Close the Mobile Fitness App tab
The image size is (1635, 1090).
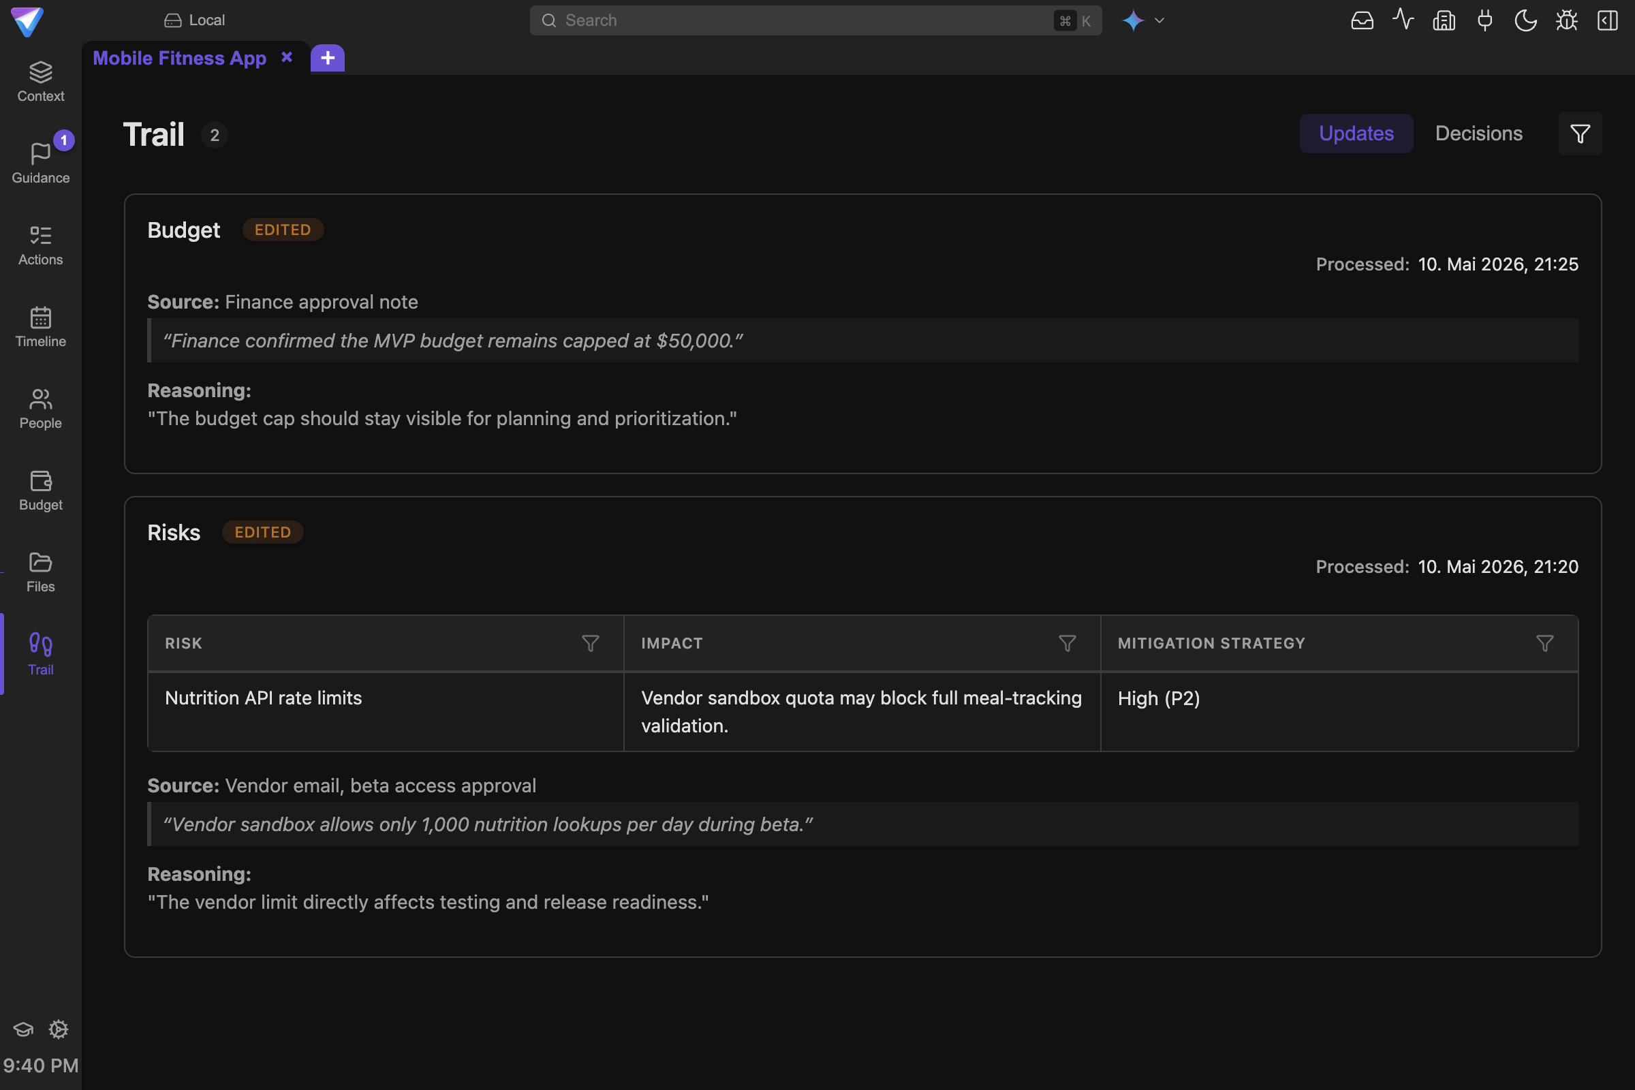pos(286,58)
